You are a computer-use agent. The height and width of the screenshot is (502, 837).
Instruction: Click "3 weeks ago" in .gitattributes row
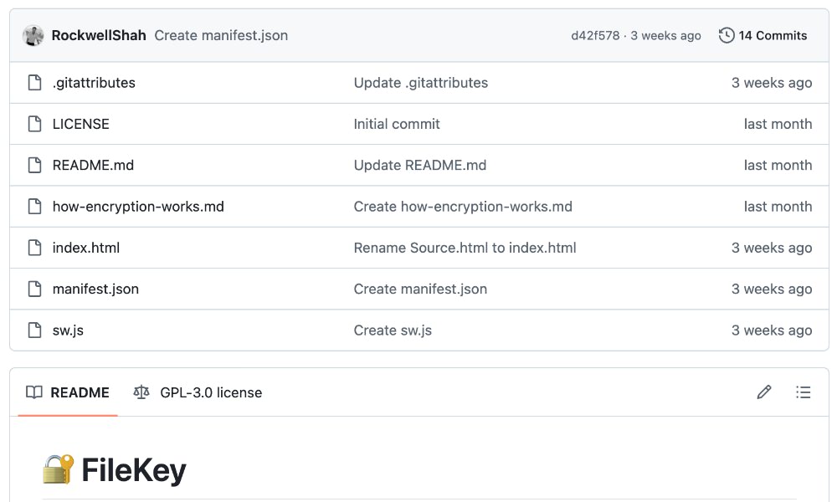click(x=772, y=83)
